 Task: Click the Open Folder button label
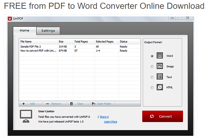click(x=104, y=104)
